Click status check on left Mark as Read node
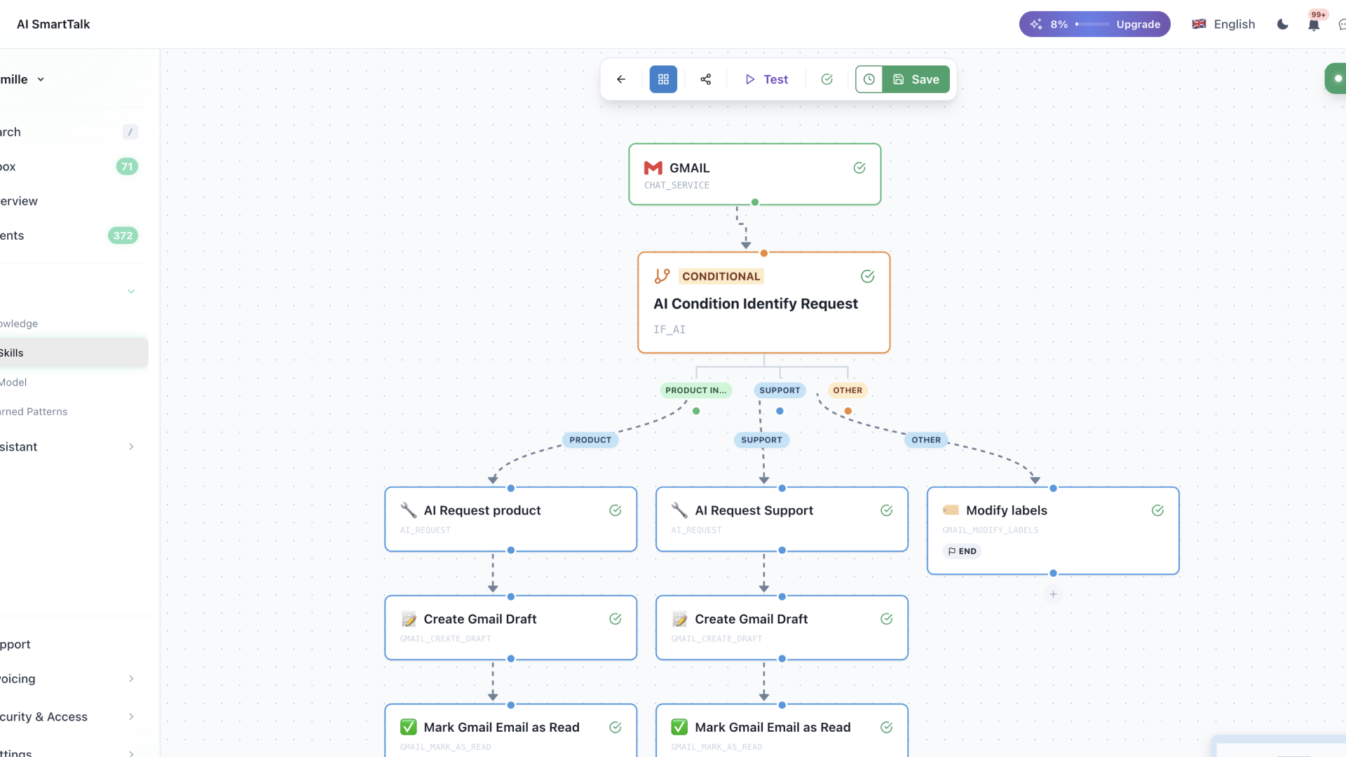The width and height of the screenshot is (1346, 757). (x=616, y=728)
